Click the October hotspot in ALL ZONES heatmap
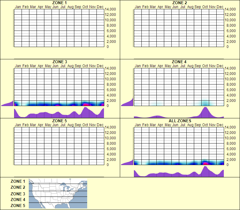 click(206, 164)
